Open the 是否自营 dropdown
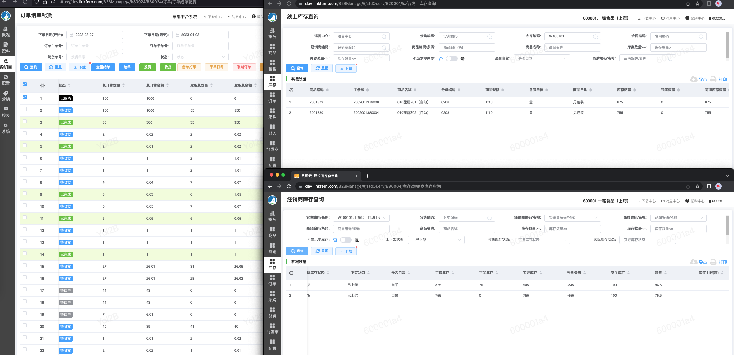The height and width of the screenshot is (355, 734). click(x=542, y=59)
